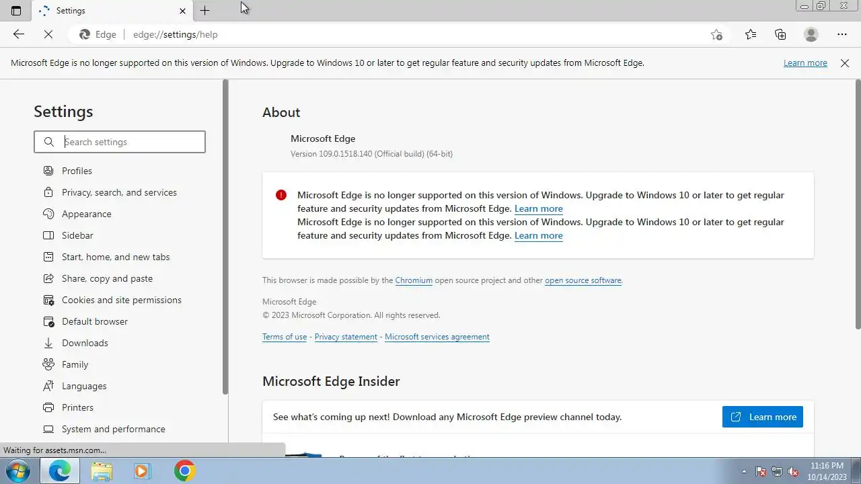This screenshot has width=861, height=484.
Task: Open the Collections icon in toolbar
Action: tap(780, 34)
